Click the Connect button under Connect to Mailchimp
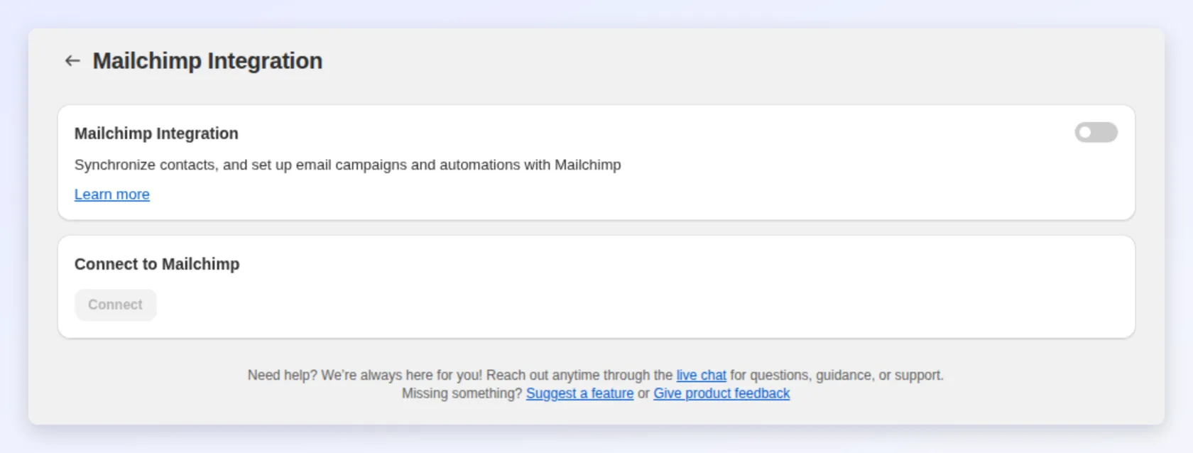1193x453 pixels. [x=115, y=305]
